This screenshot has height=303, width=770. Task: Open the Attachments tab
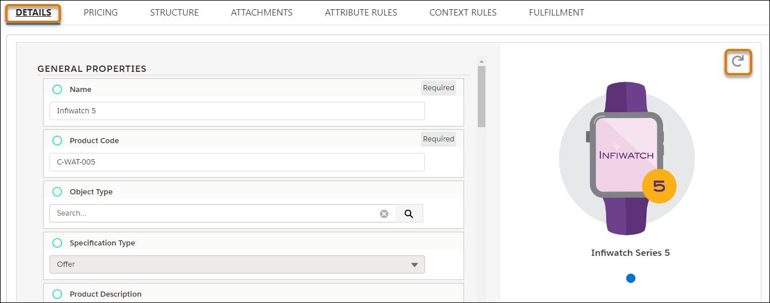(262, 12)
